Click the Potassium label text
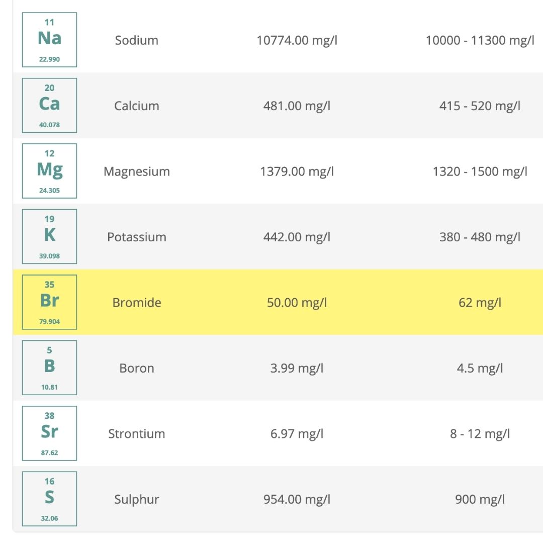The image size is (543, 543). [x=137, y=237]
